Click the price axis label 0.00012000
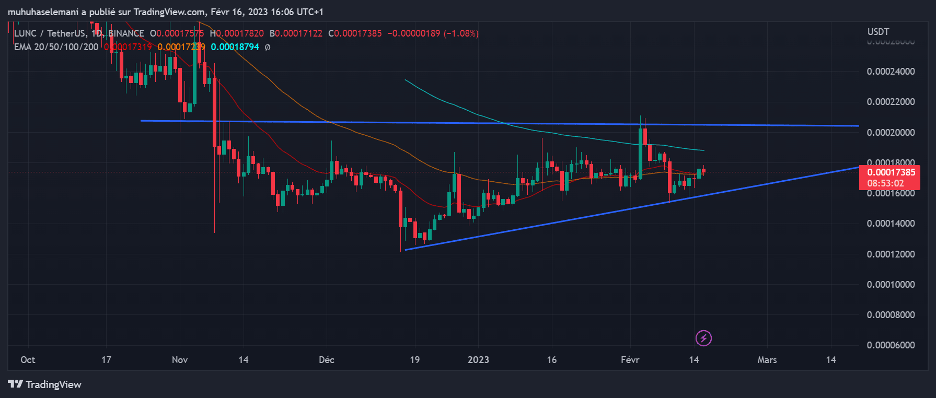The height and width of the screenshot is (398, 936). (891, 254)
